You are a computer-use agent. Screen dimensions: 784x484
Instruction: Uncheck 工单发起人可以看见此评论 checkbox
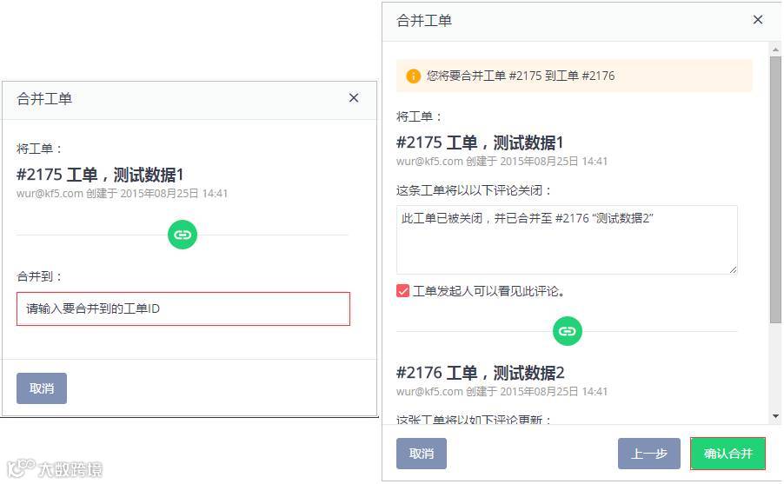[403, 291]
